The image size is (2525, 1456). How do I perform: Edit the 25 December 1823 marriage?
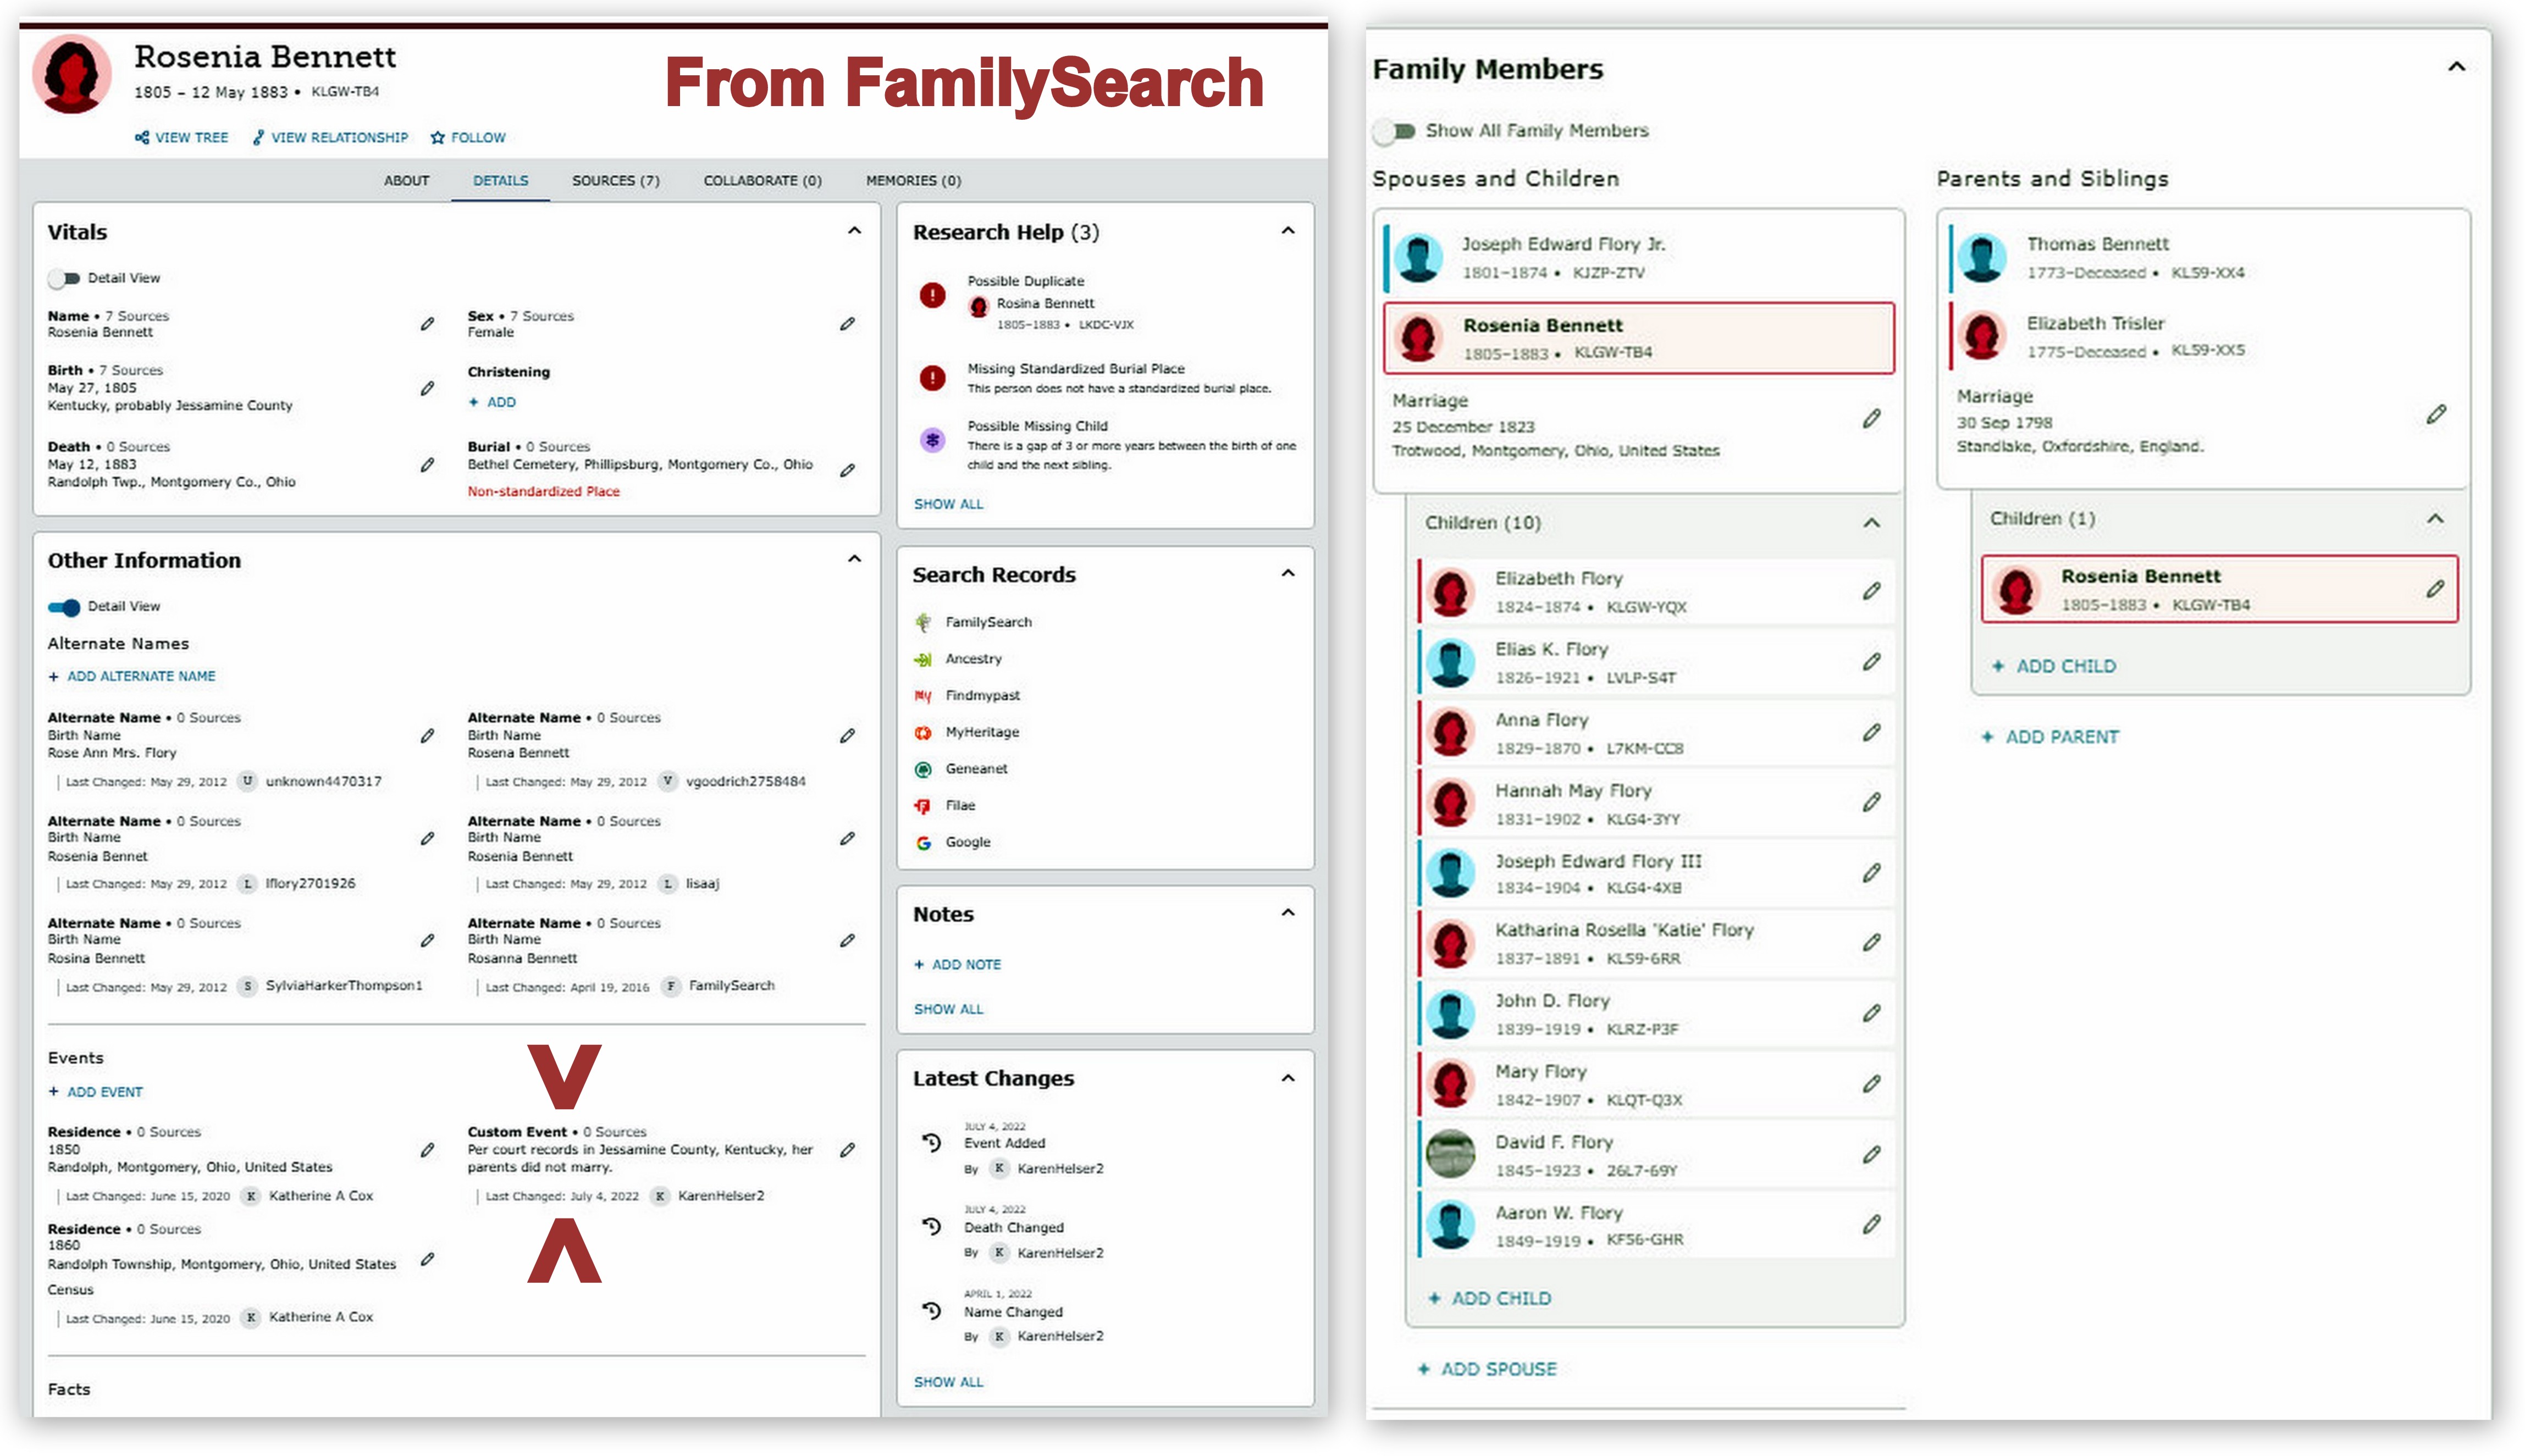[x=1871, y=419]
